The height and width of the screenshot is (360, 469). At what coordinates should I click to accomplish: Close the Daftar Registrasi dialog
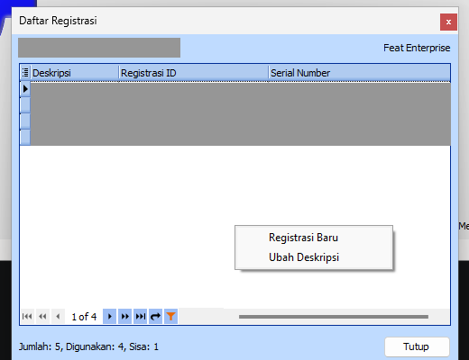pos(448,22)
